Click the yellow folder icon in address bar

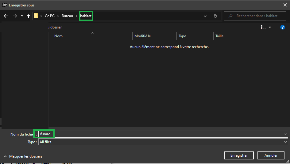click(36, 16)
